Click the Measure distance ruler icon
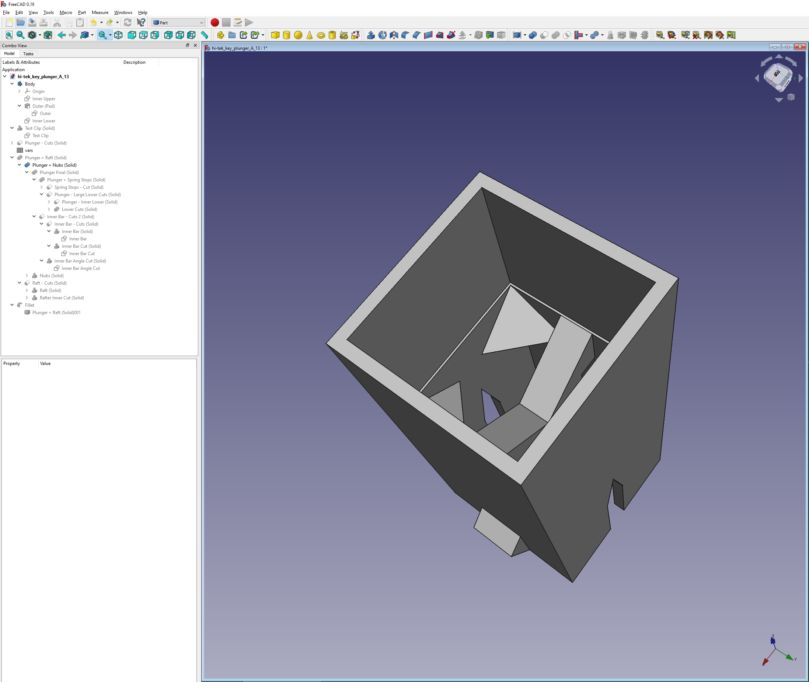The image size is (809, 682). point(205,35)
